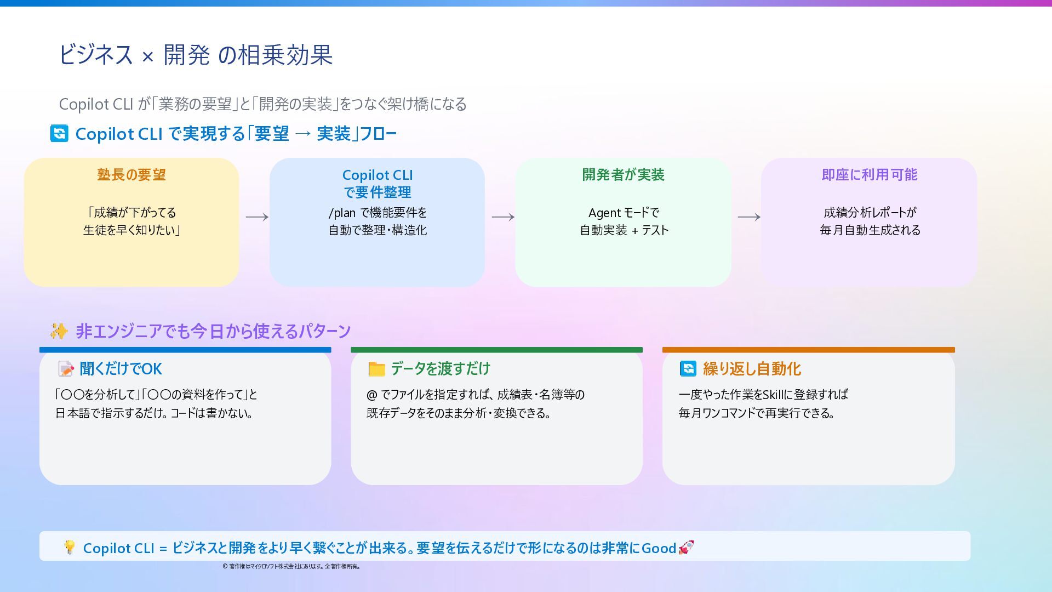Click the arrow between 塾長の要望 and Copilot CLI boxes

(257, 217)
